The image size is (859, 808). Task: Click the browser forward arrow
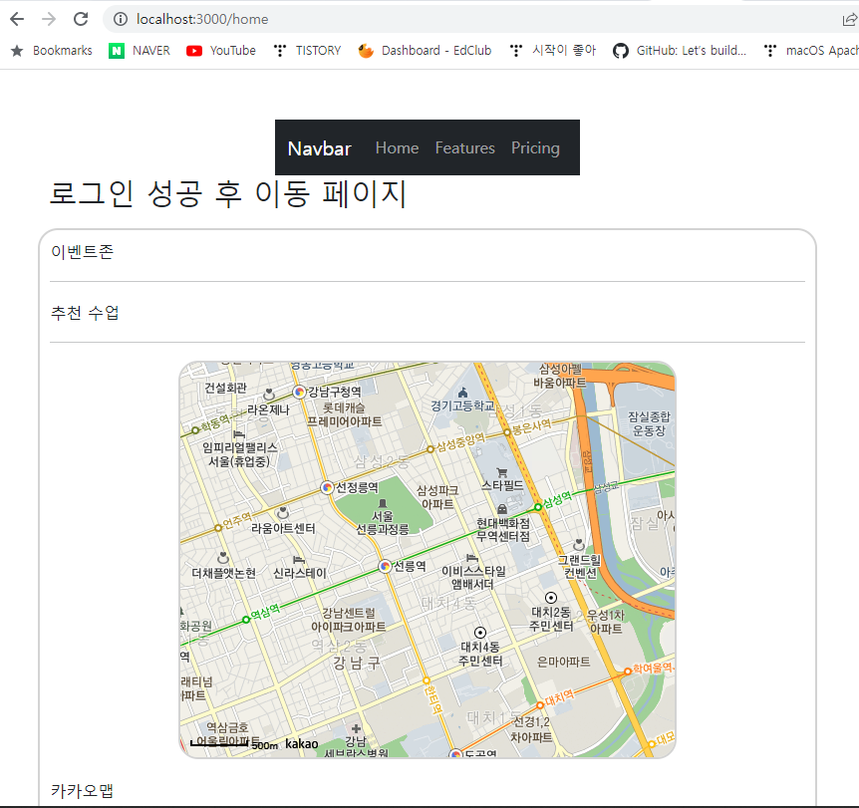coord(49,19)
